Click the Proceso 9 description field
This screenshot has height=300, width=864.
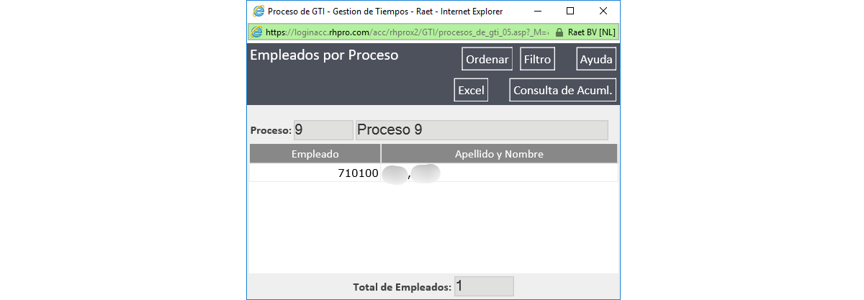point(482,130)
